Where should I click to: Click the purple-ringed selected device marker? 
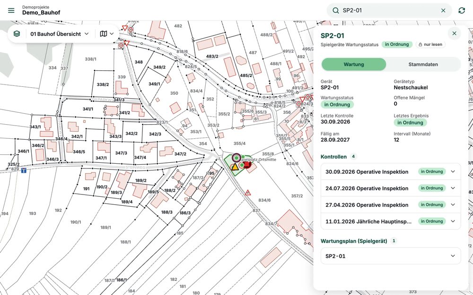pyautogui.click(x=236, y=158)
